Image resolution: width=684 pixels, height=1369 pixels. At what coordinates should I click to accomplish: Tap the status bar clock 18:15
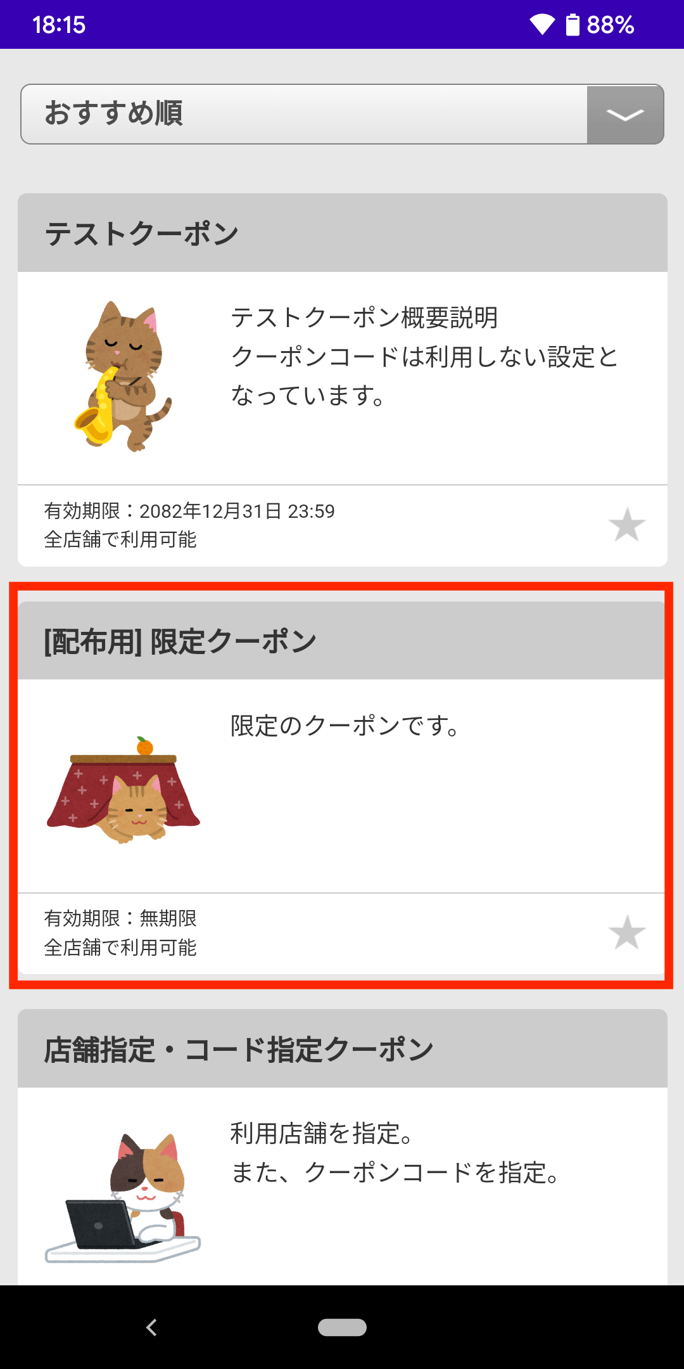pos(58,25)
